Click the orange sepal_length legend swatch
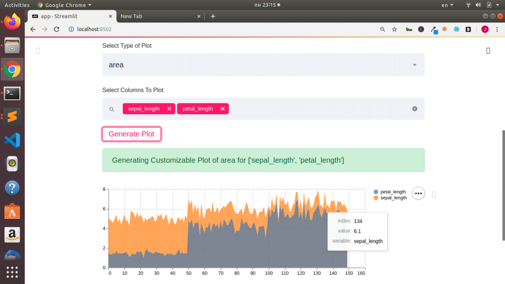The height and width of the screenshot is (284, 505). (377, 198)
